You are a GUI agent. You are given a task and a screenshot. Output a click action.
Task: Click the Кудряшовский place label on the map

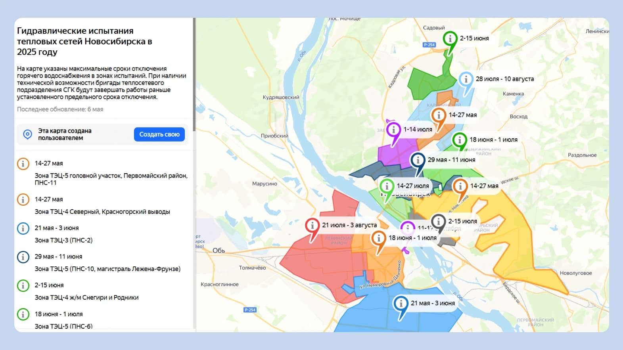click(281, 98)
